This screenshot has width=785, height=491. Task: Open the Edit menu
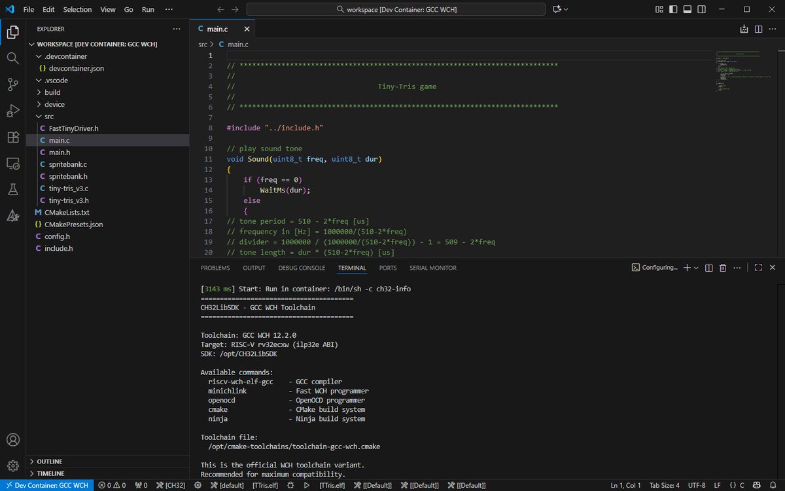50,10
